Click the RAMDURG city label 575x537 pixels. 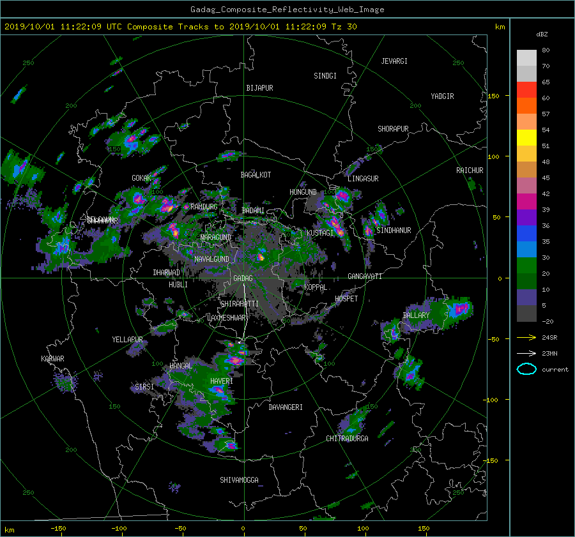204,207
